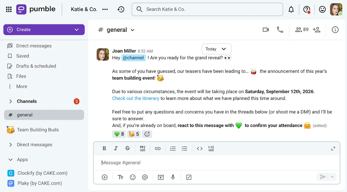The width and height of the screenshot is (347, 192).
Task: Open the history clock icon
Action: (x=121, y=9)
